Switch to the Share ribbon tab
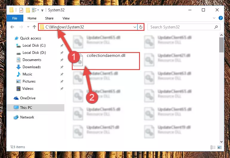Image resolution: width=230 pixels, height=158 pixels. 49,18
